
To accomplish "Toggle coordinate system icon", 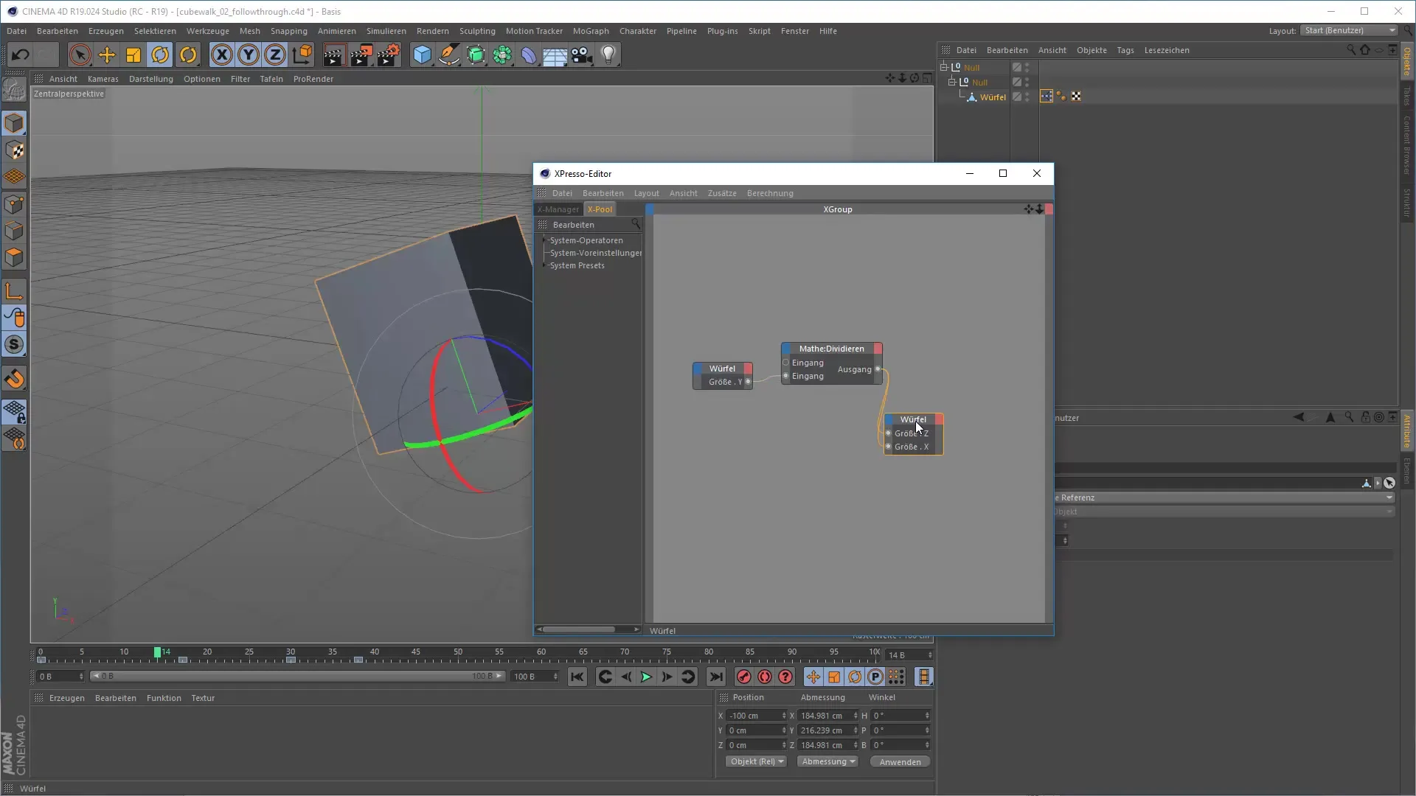I will tap(302, 55).
